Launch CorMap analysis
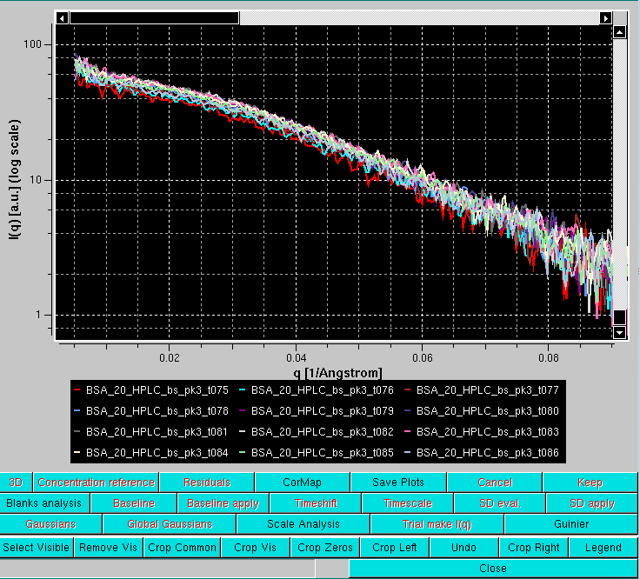This screenshot has width=640, height=579. coord(302,482)
